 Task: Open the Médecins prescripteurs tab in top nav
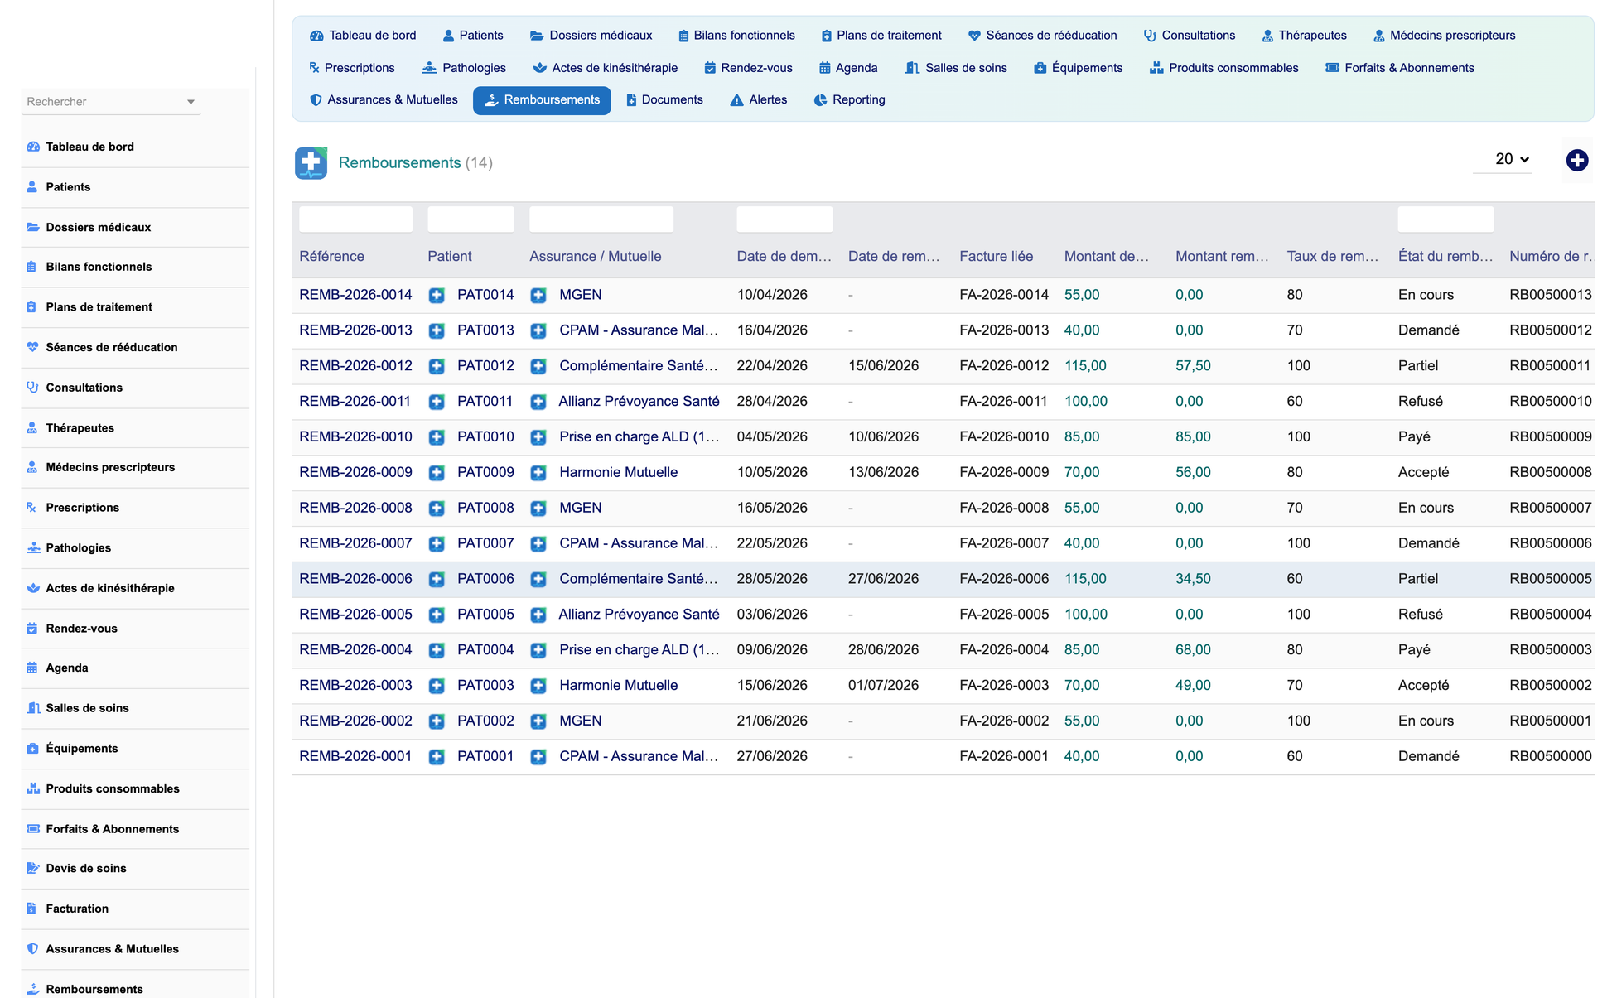(1444, 36)
